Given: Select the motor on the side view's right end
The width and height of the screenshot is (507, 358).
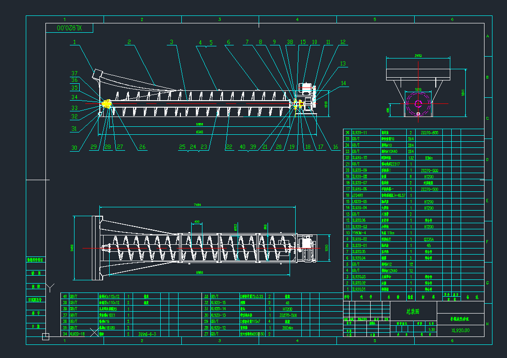Looking at the screenshot, I should point(306,88).
